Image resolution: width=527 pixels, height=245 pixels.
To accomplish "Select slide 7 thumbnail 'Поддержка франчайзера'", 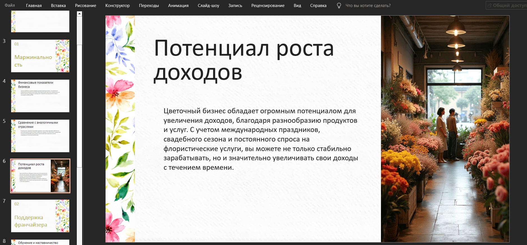I will coord(40,216).
